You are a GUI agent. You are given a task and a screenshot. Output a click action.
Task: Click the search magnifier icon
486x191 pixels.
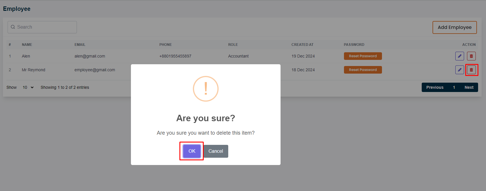13,27
